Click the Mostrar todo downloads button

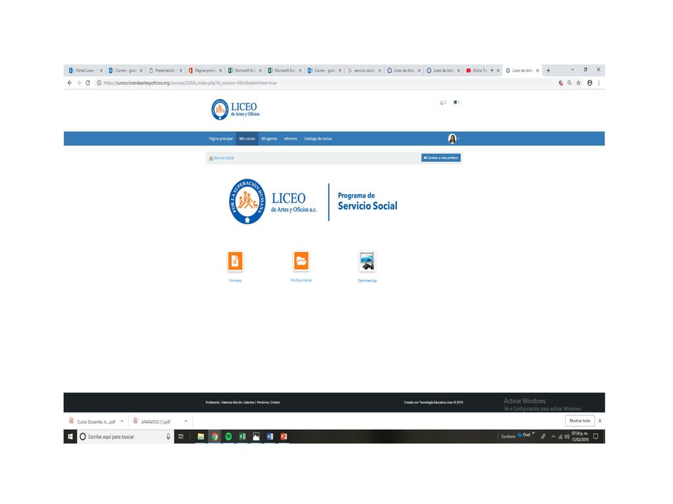pos(580,421)
